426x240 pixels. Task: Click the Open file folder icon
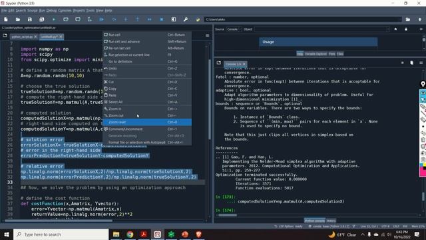click(x=18, y=19)
